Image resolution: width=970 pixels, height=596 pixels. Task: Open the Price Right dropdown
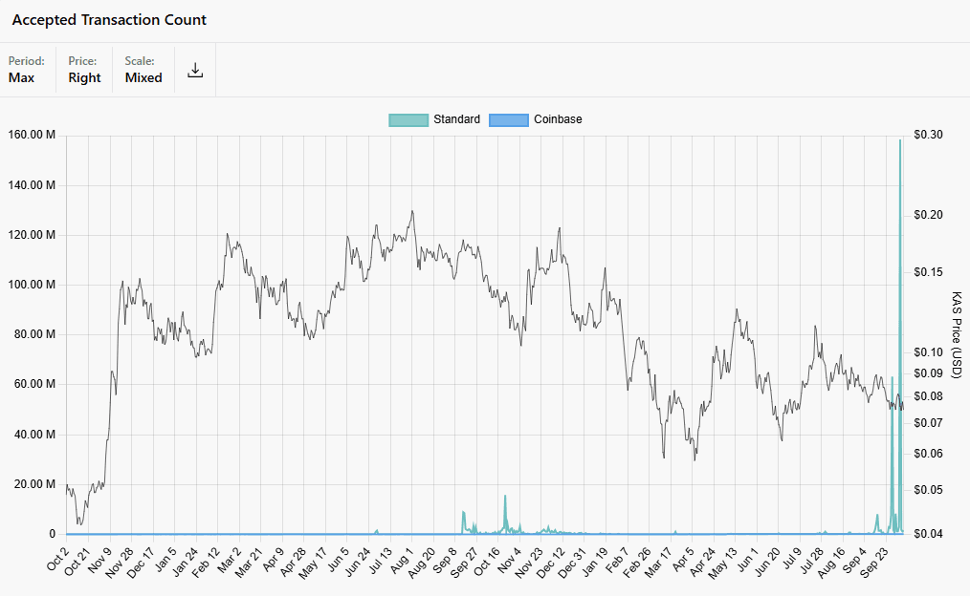click(x=84, y=70)
